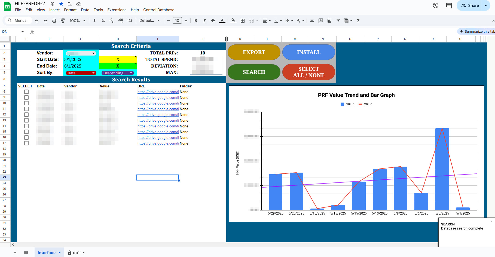Open the zoom 100% dropdown
This screenshot has height=257, width=495.
[x=78, y=21]
